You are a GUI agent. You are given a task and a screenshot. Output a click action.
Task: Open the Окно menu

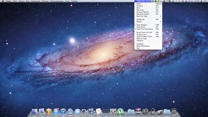67,1
